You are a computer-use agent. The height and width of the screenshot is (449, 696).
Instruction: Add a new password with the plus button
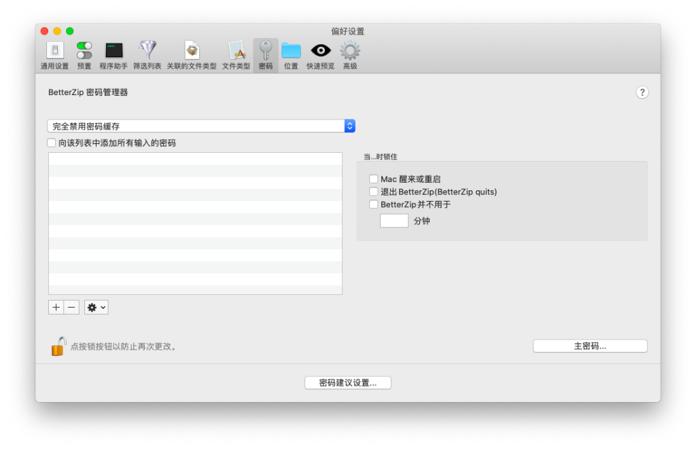[55, 307]
